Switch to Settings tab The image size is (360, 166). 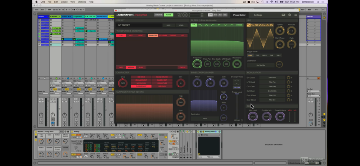tap(258, 15)
